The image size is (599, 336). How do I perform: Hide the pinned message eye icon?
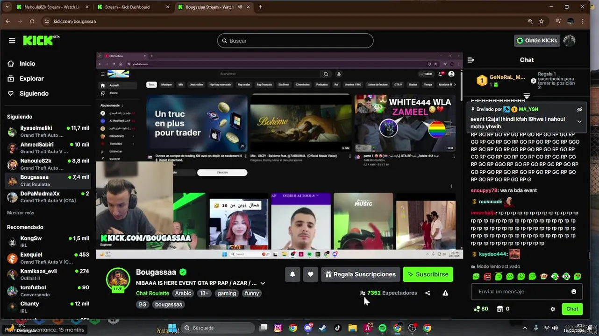point(579,110)
